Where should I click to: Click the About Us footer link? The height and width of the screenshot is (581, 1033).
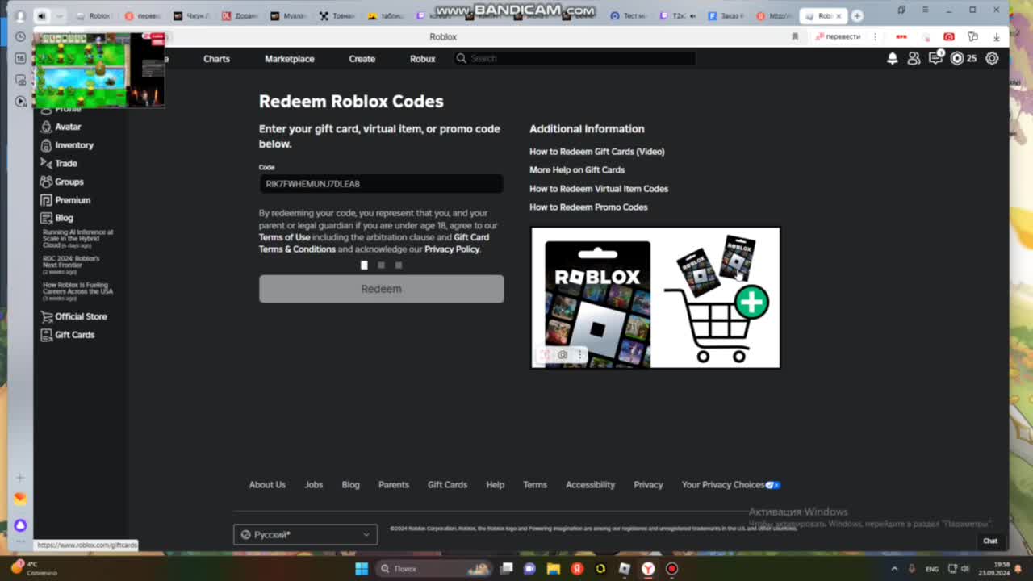click(x=267, y=485)
